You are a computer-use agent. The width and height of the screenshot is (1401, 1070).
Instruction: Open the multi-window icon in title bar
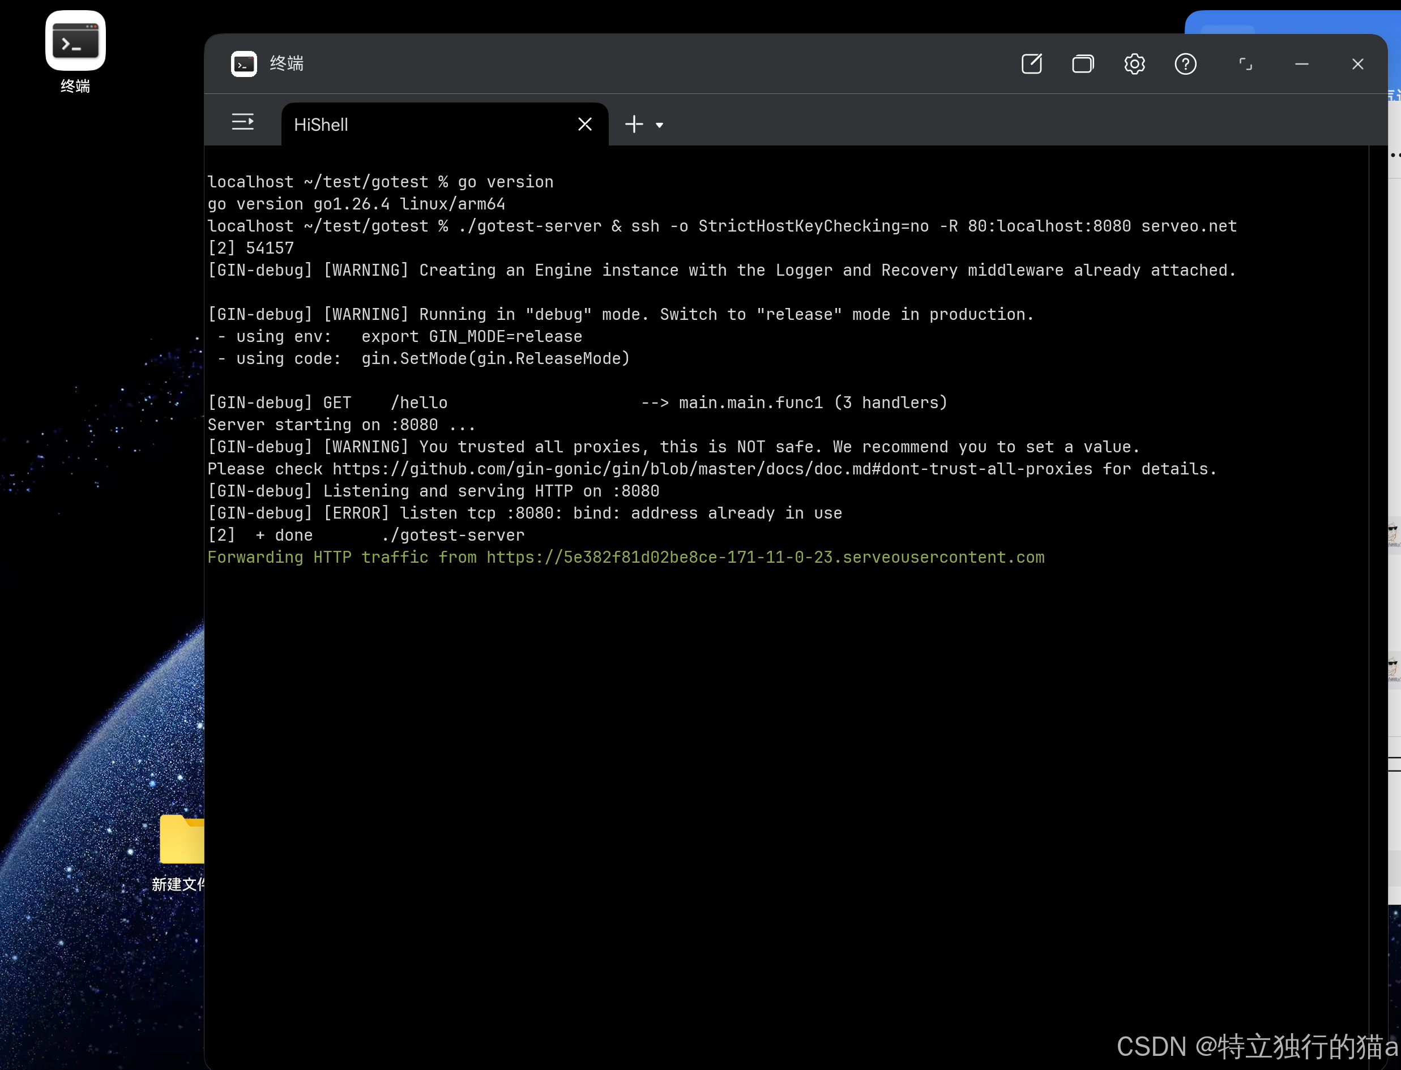tap(1082, 63)
